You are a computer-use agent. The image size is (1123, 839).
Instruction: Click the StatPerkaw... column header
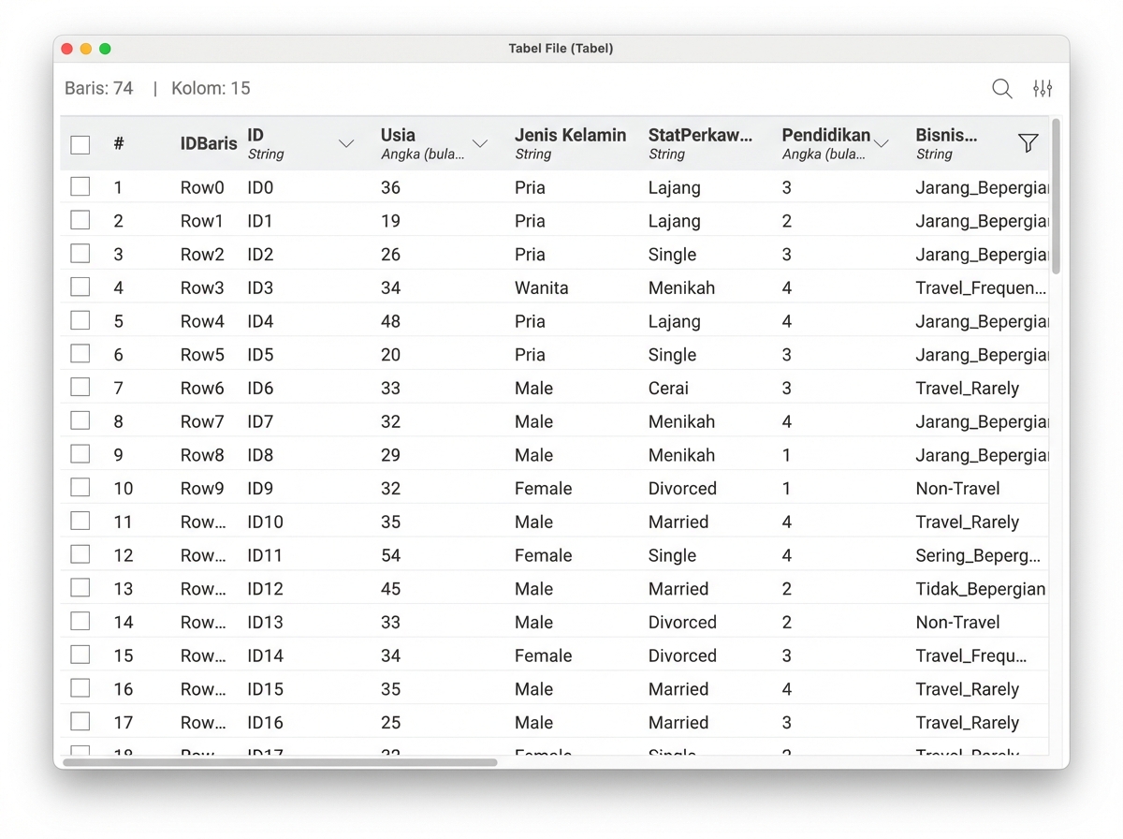tap(700, 143)
